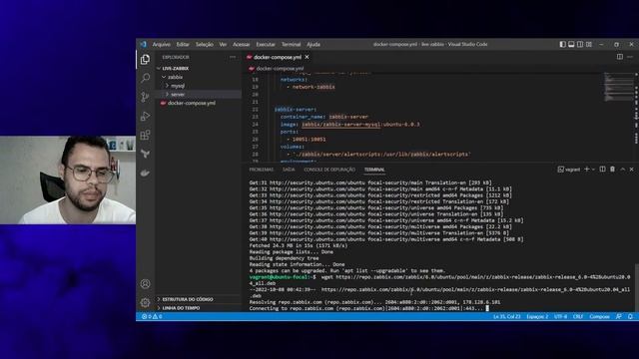639x359 pixels.
Task: Close the docker-compose.yml editor tab
Action: 307,57
